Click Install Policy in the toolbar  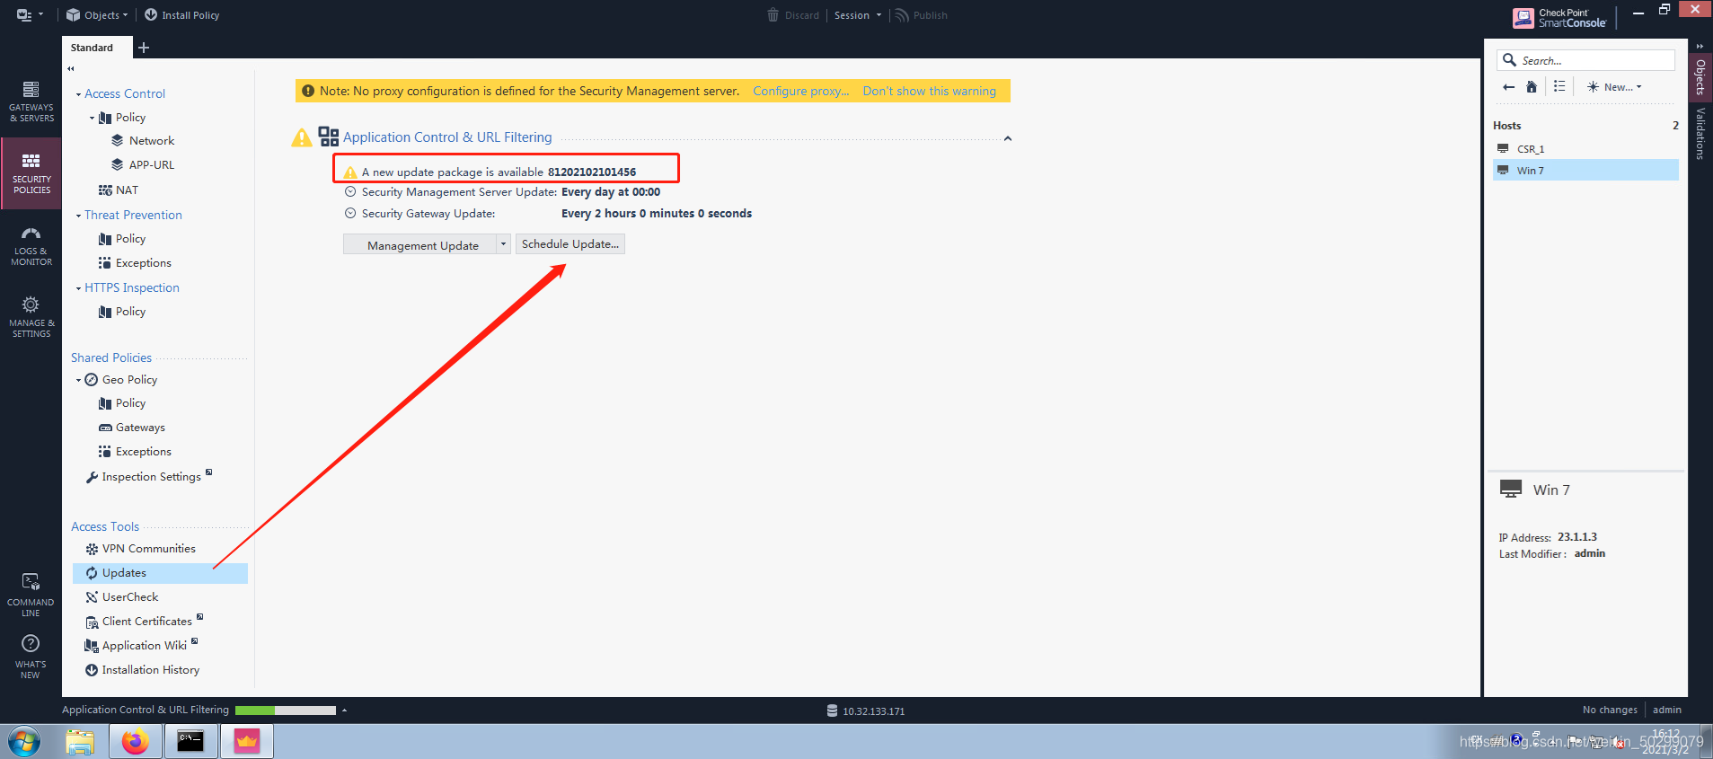(181, 15)
